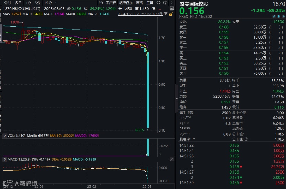Click the 卖四 volume 50.00万
The height and width of the screenshot is (189, 286).
259,32
